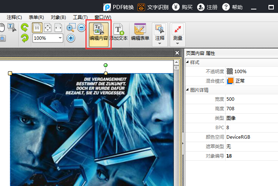Select the text selection tool
Screen dimensions: 278x186
[12, 28]
